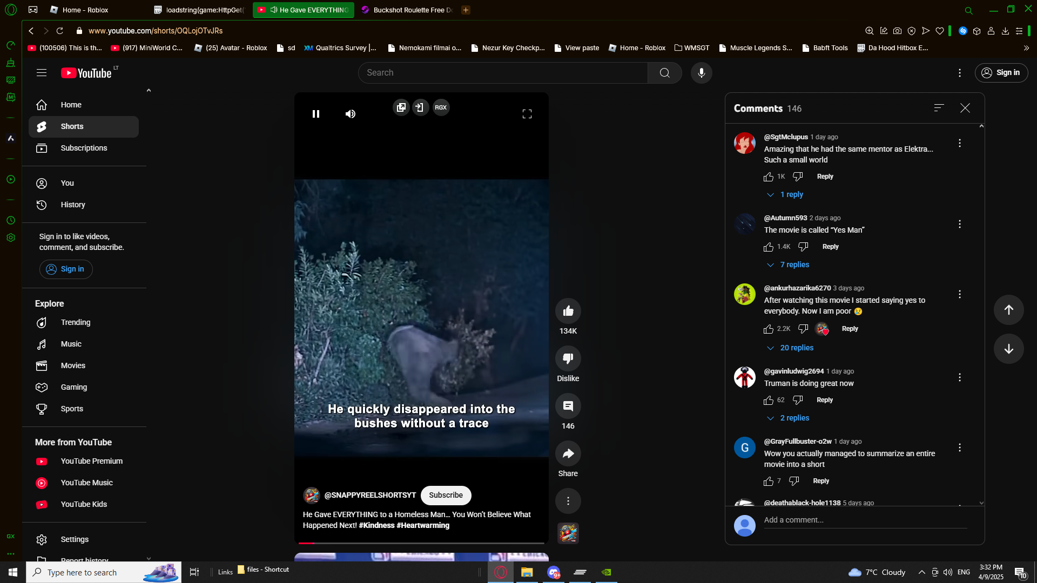Open History in the sidebar
The height and width of the screenshot is (583, 1037).
pyautogui.click(x=84, y=205)
